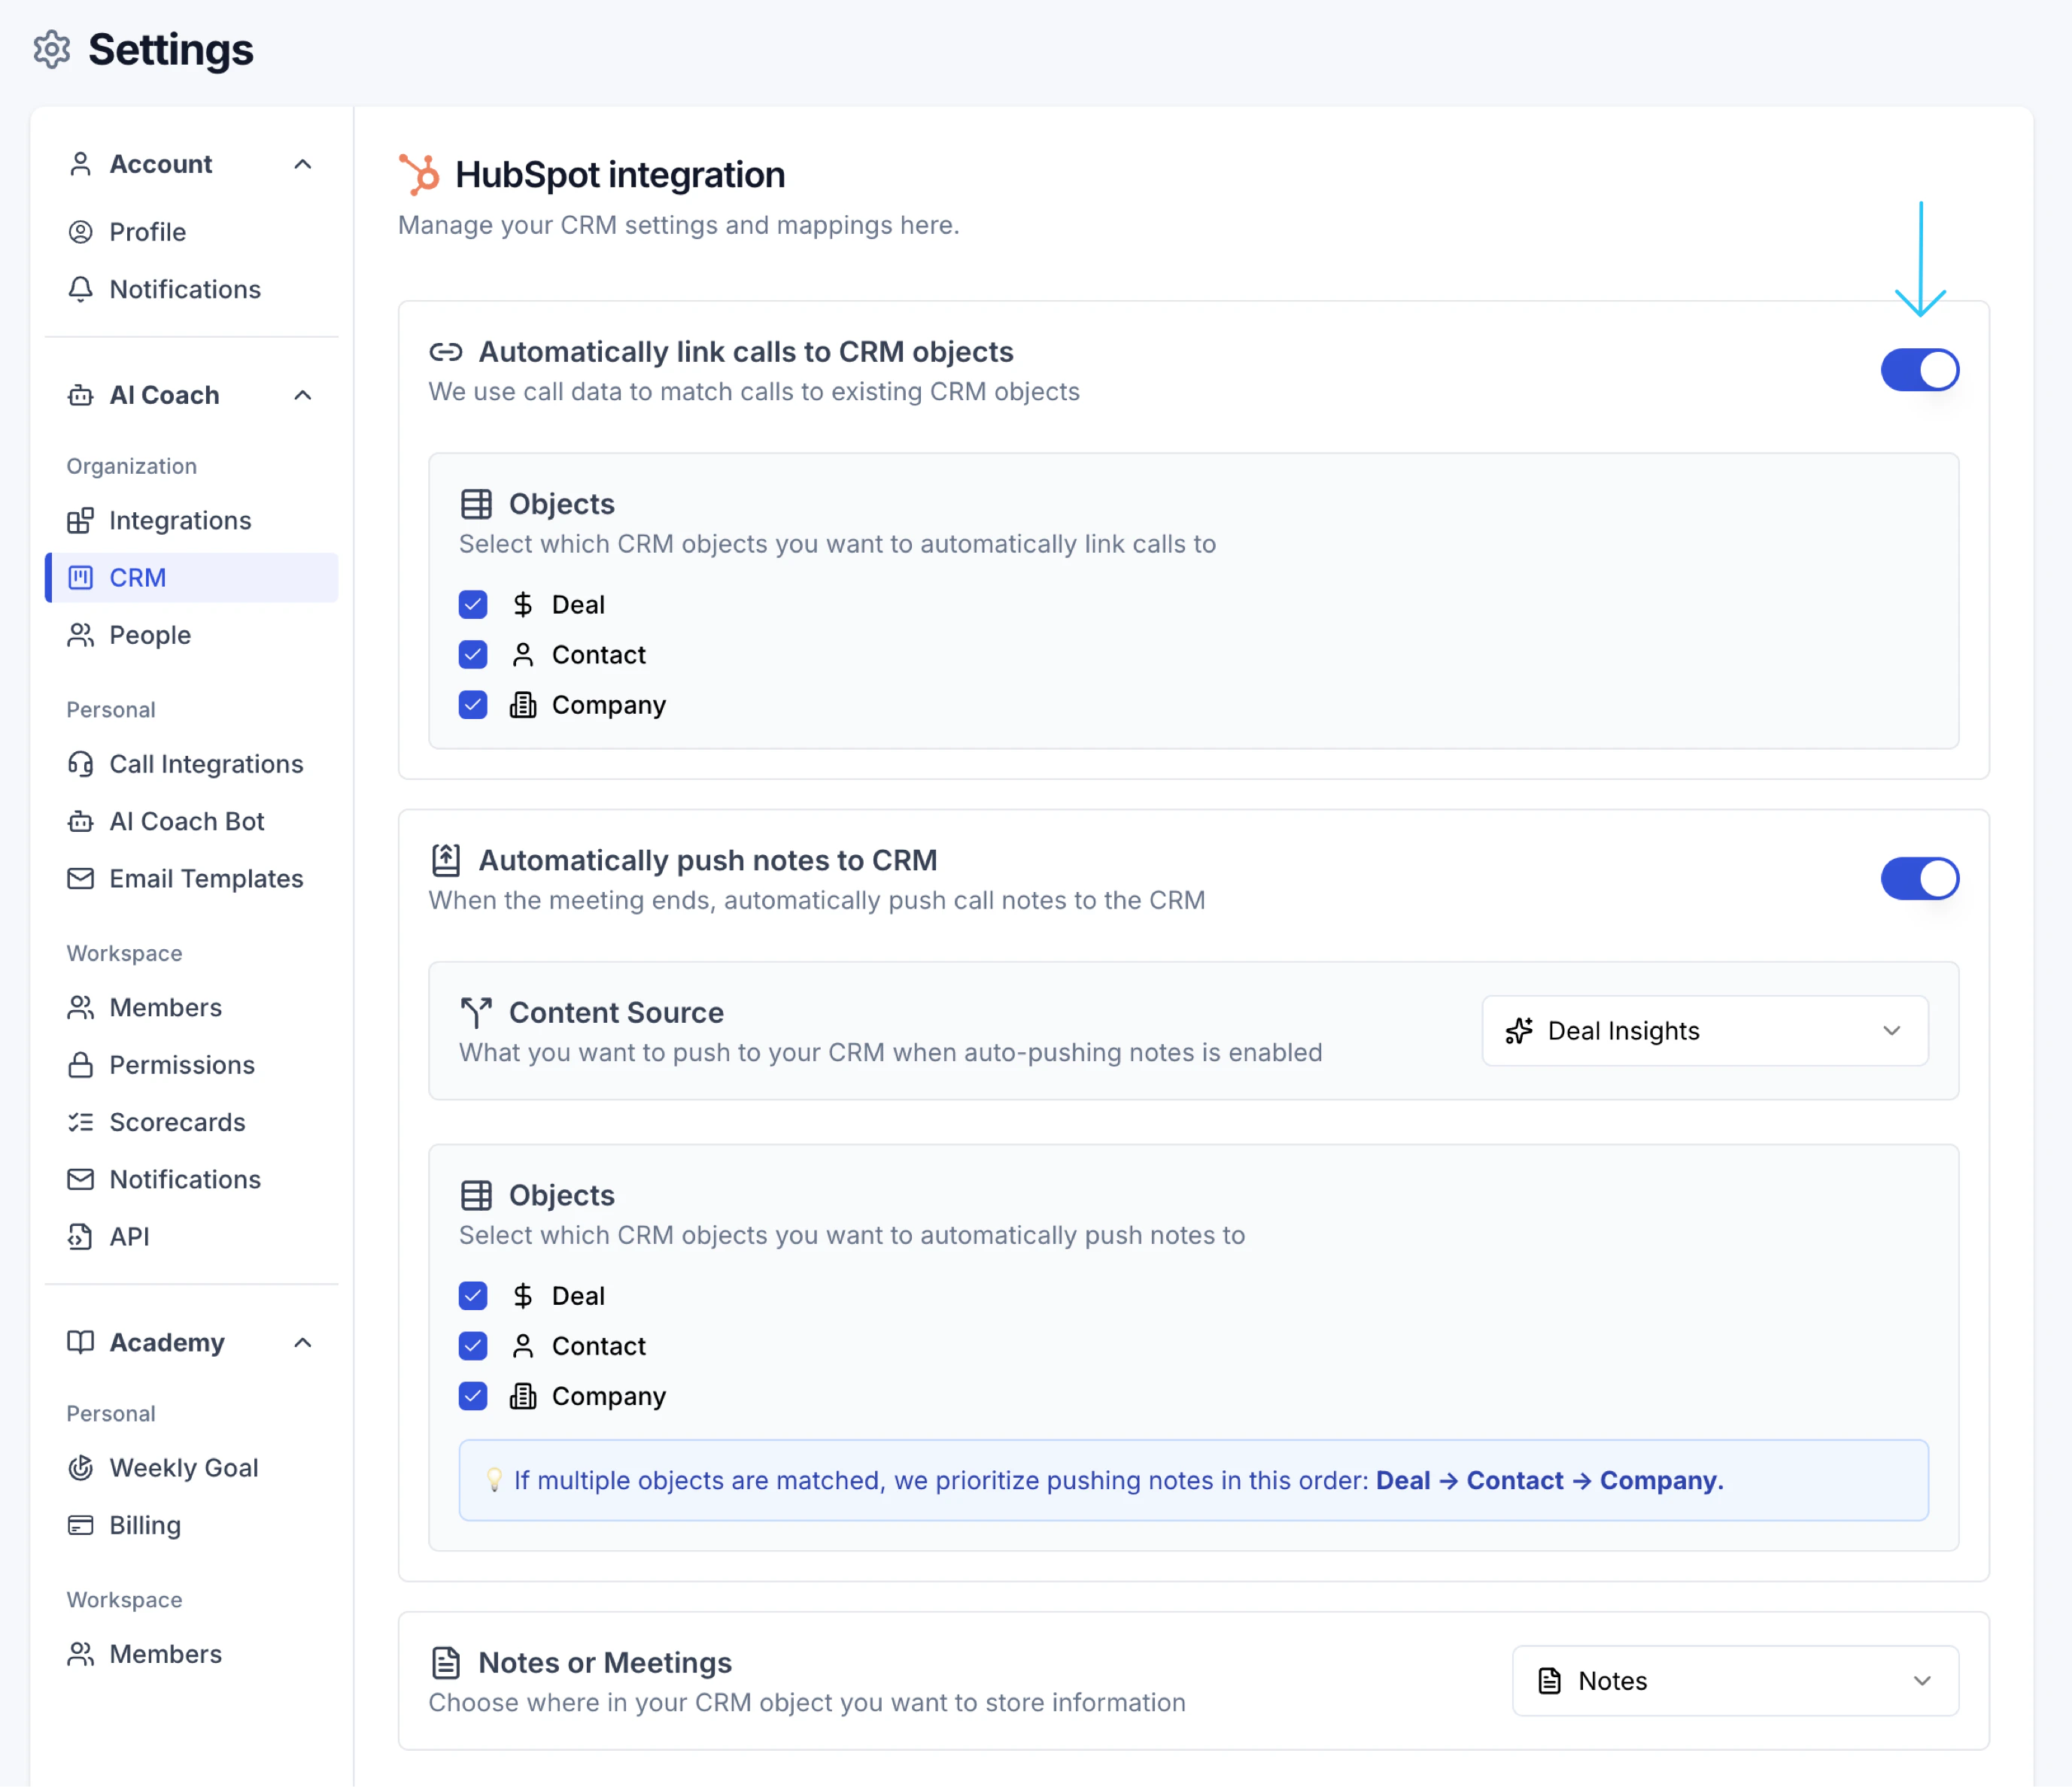Click the dollar icon beside link-calls Deal

point(523,604)
